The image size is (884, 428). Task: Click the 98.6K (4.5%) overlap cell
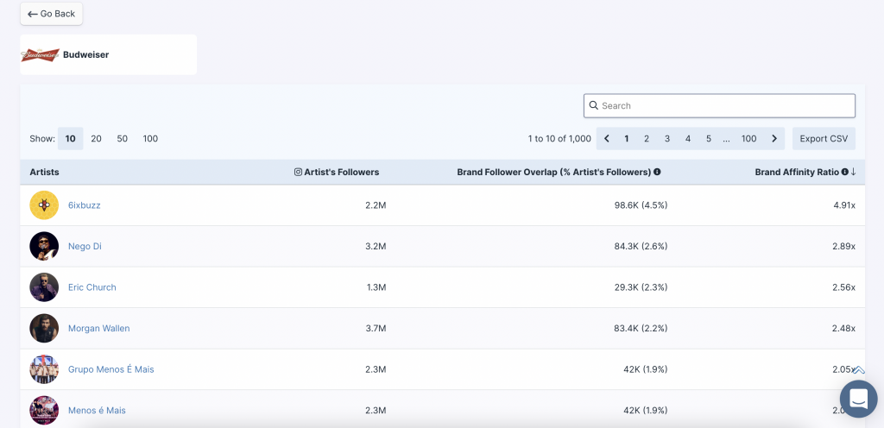point(641,205)
